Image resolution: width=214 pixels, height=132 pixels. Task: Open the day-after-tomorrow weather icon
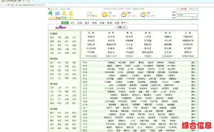click(x=143, y=14)
